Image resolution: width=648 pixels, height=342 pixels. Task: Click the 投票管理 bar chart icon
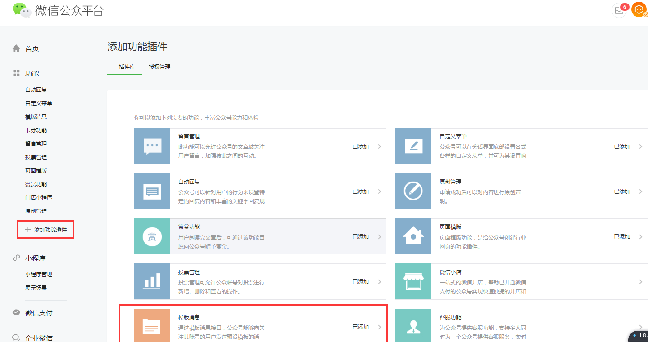tap(152, 282)
